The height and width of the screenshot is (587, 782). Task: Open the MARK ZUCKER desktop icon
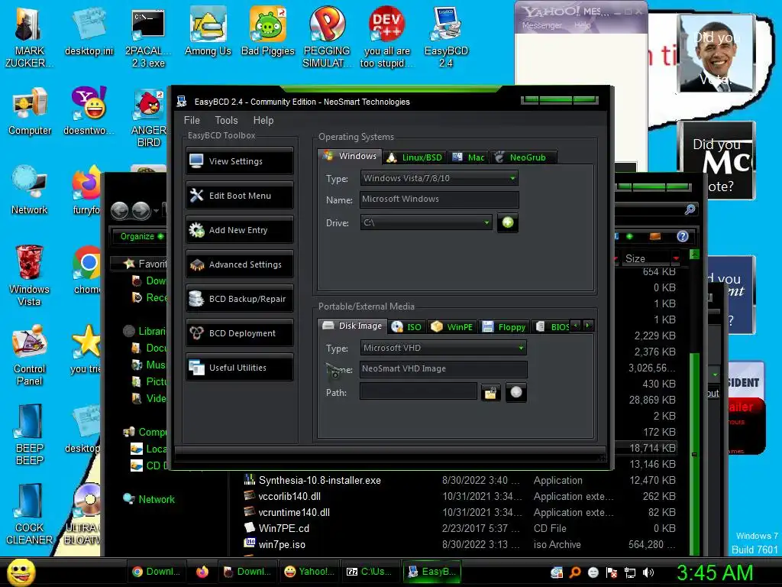pyautogui.click(x=29, y=37)
